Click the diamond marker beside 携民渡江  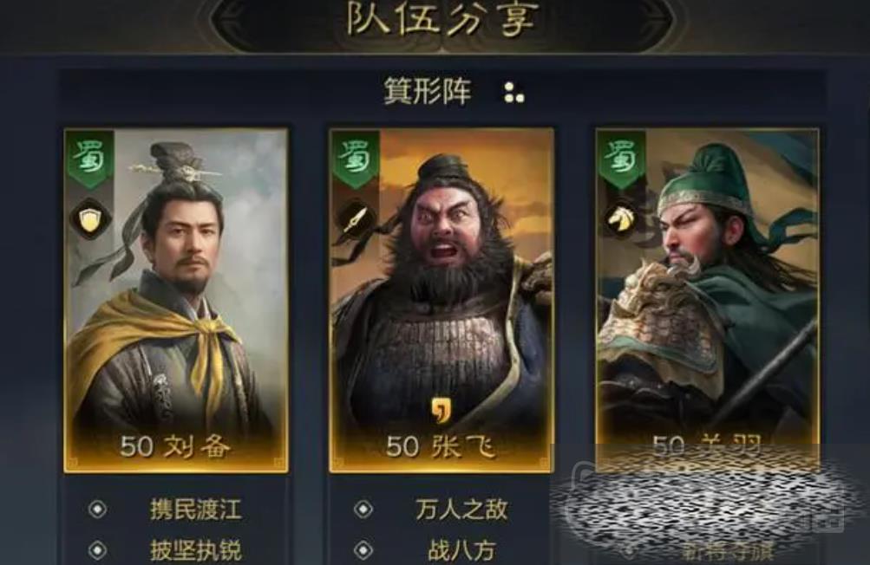98,509
